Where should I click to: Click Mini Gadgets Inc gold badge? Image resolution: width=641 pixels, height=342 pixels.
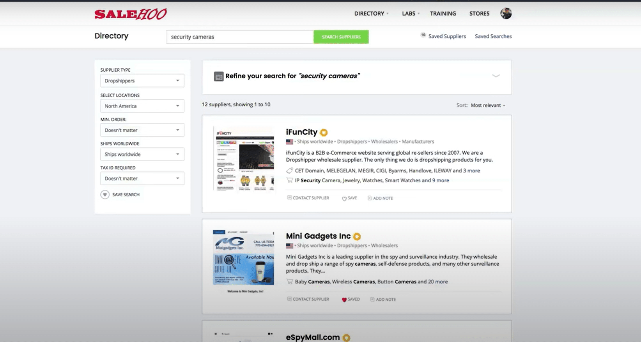pyautogui.click(x=357, y=236)
